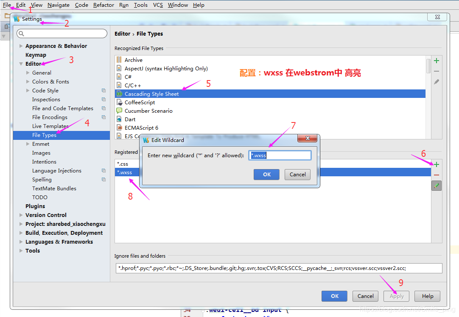Click File Encodings project-level copy icon
This screenshot has height=317, width=459.
(104, 117)
